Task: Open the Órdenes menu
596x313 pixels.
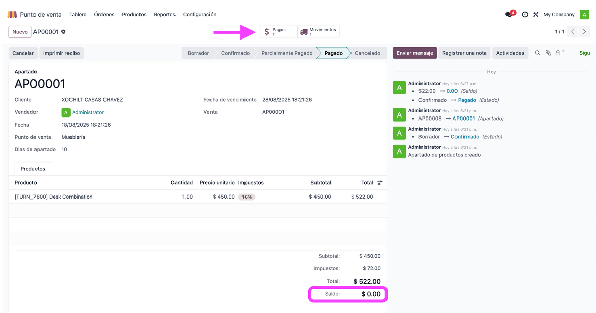Action: point(104,14)
